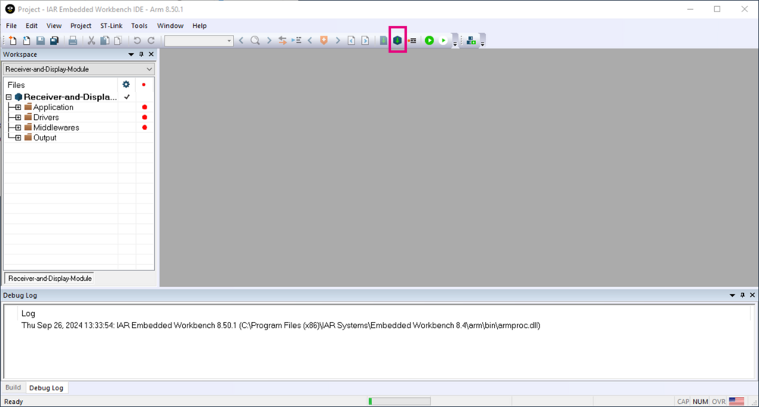759x407 pixels.
Task: Click Find Next arrow after magnifier
Action: 269,41
